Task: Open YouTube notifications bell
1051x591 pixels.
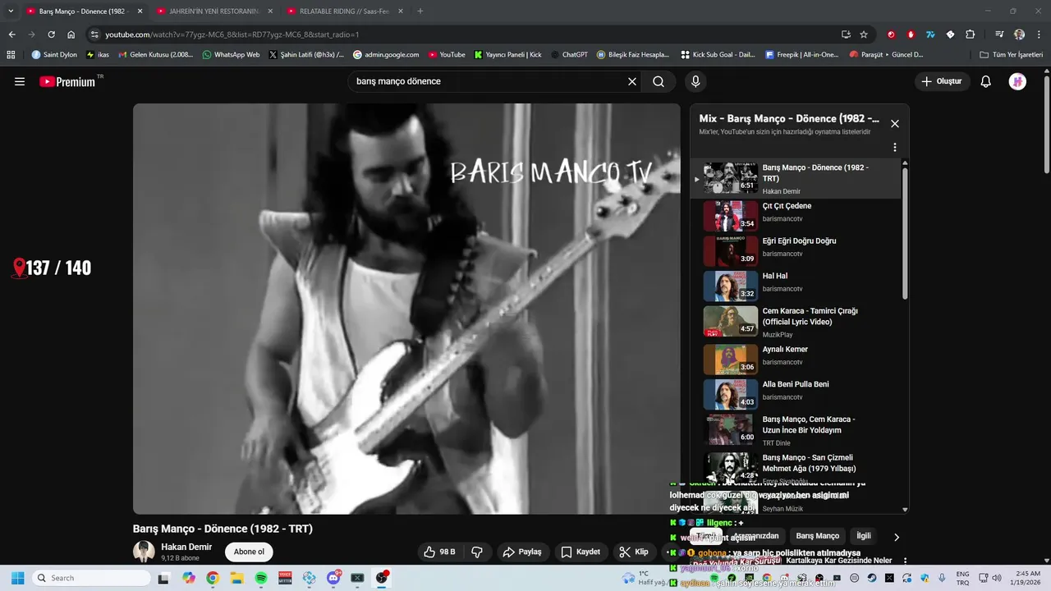Action: pyautogui.click(x=986, y=81)
